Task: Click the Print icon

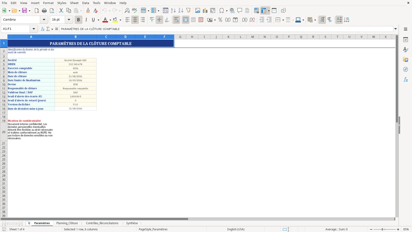Action: click(x=44, y=11)
